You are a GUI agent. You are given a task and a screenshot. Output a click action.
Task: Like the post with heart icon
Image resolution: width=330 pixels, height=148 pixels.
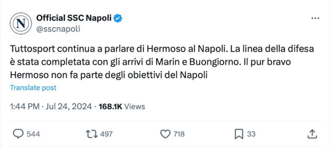(x=166, y=134)
